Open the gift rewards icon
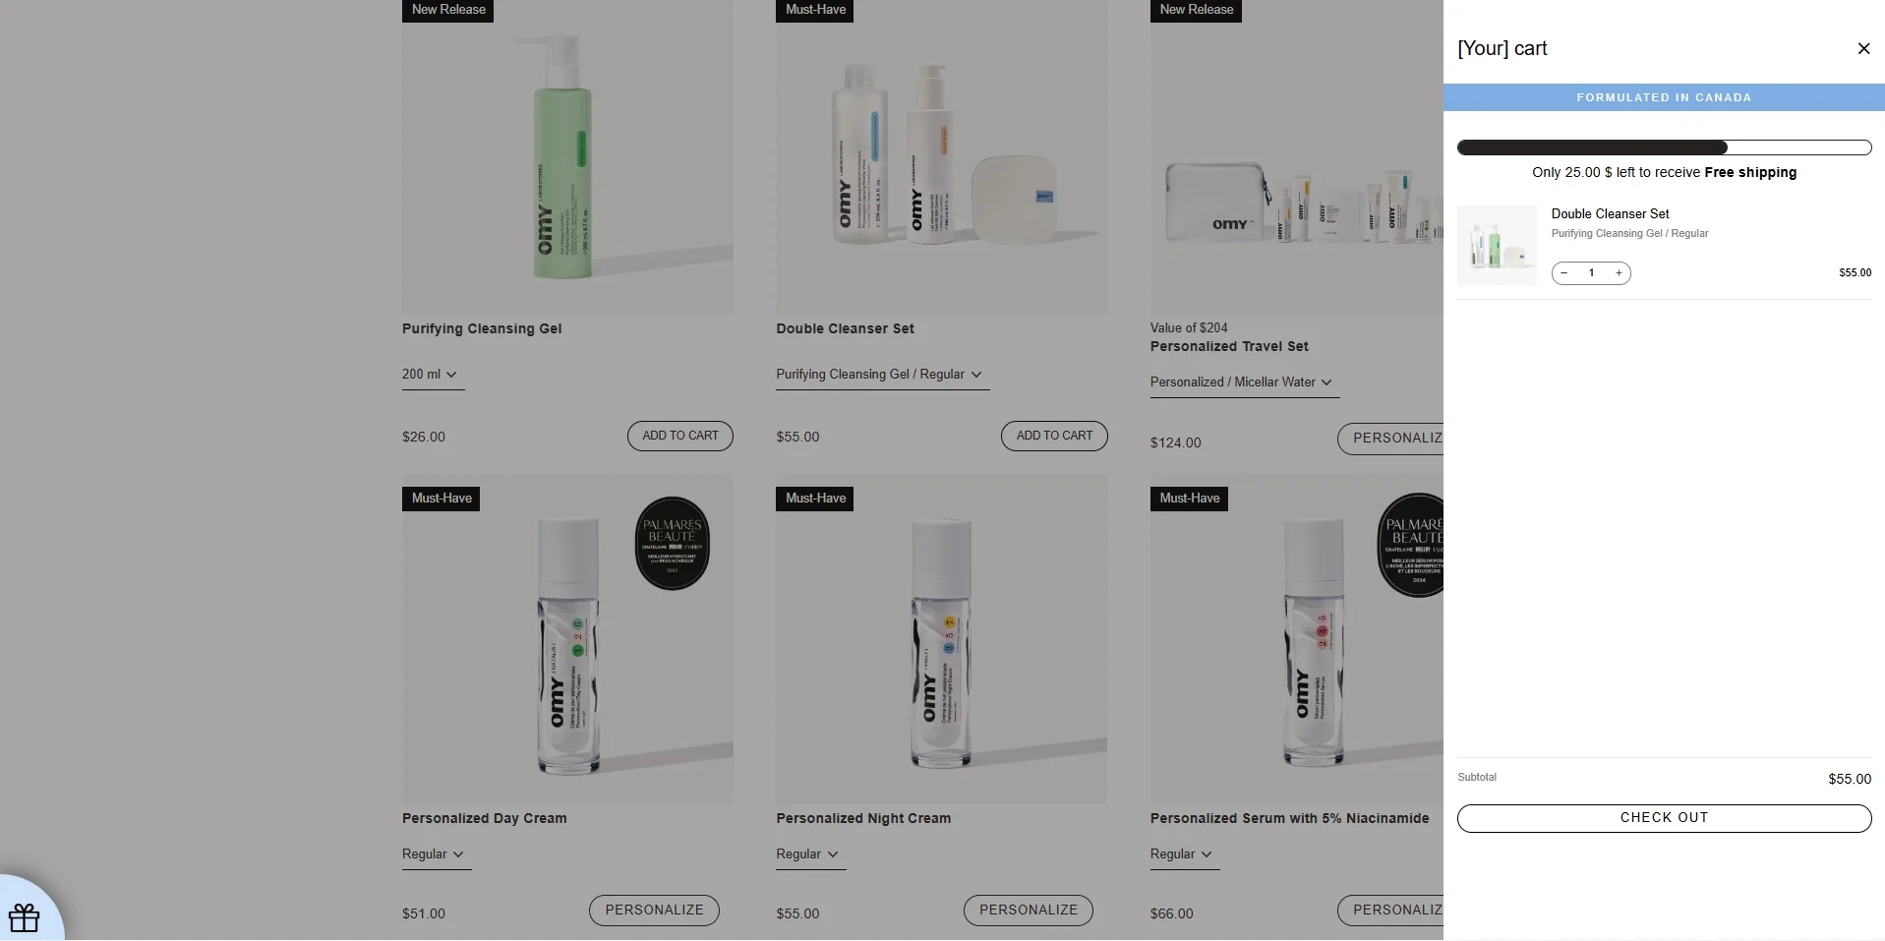The width and height of the screenshot is (1885, 941). click(25, 916)
